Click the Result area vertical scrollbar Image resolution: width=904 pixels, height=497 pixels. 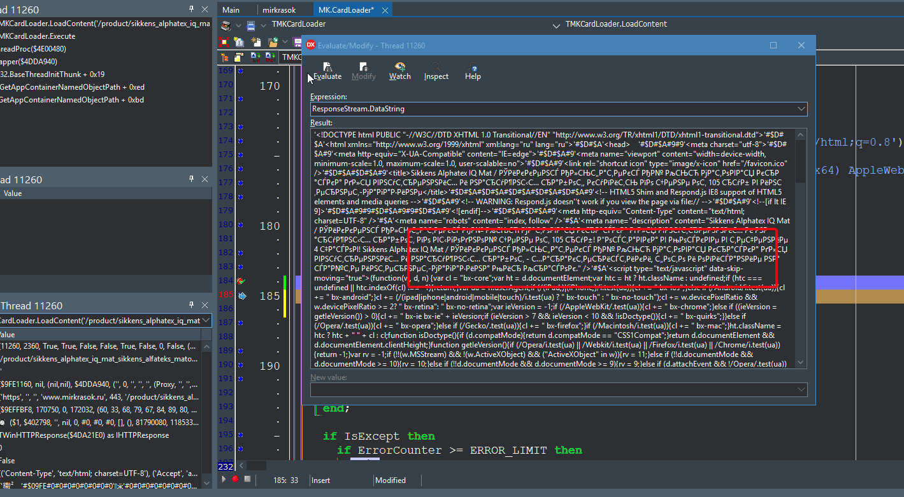[801, 248]
